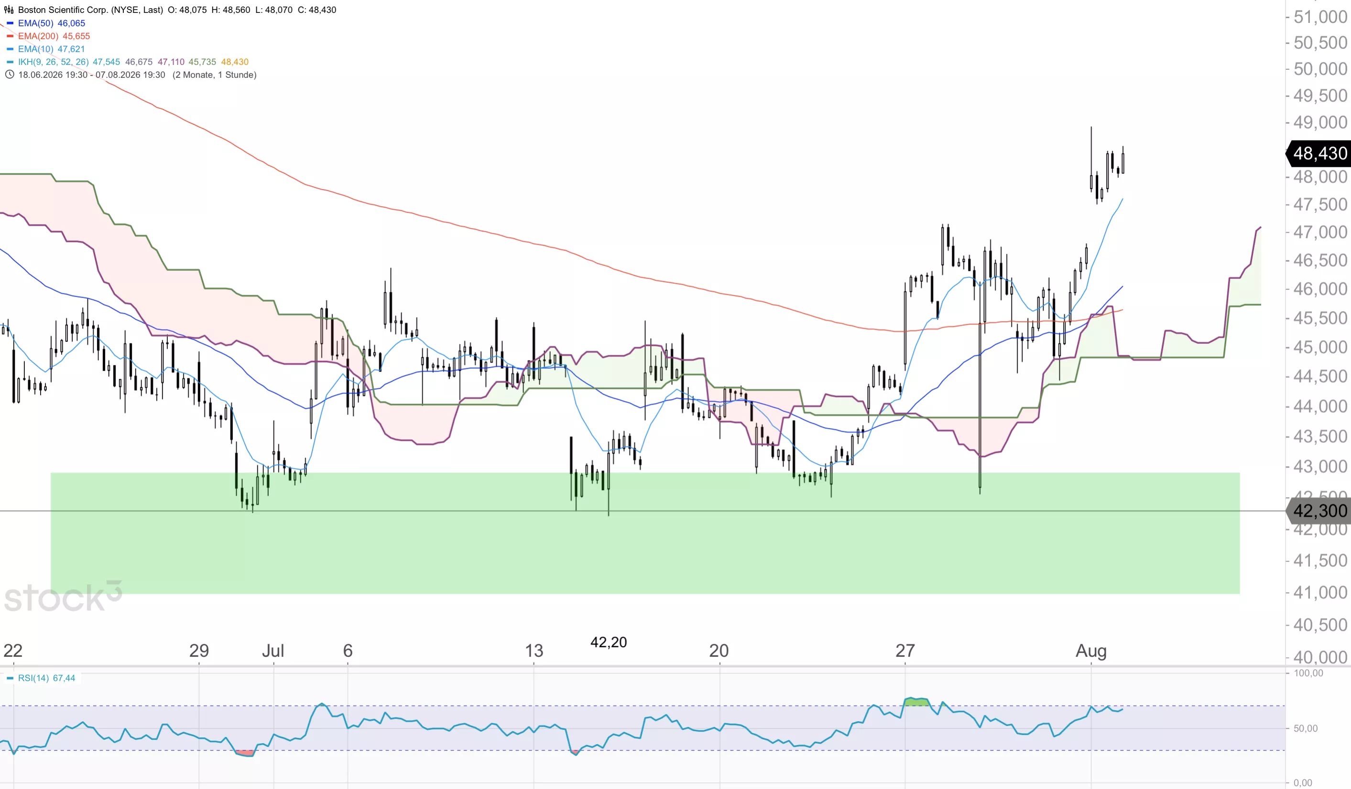Click the EMA(10) value 47,621

coord(71,49)
